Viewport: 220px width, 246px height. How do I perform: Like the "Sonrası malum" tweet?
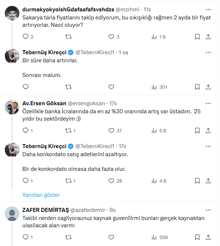click(112, 87)
